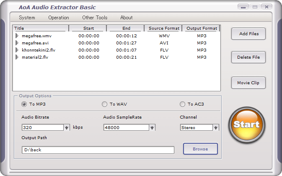Screen dimensions: 282x176
Task: Close the AoA Audio Extractor window
Action: click(267, 7)
